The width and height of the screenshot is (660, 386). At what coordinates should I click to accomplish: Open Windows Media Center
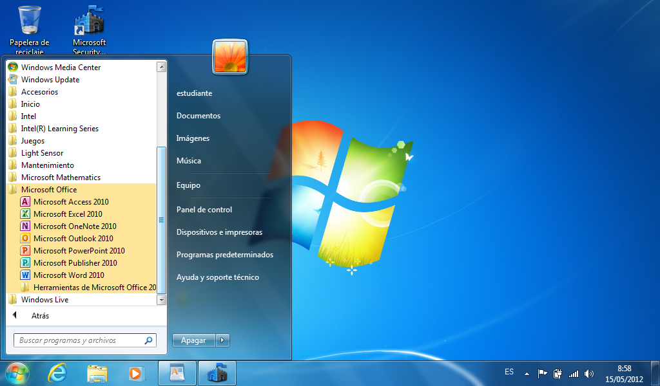click(x=61, y=67)
